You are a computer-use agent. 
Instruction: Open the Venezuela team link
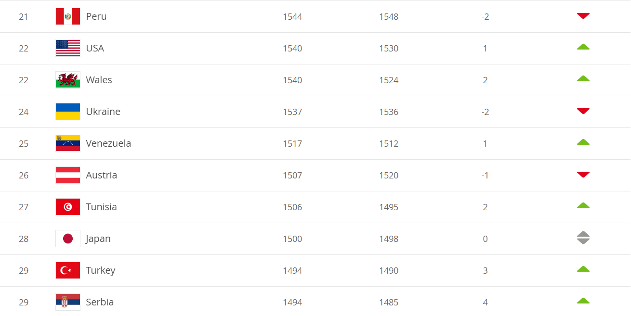[x=108, y=143]
